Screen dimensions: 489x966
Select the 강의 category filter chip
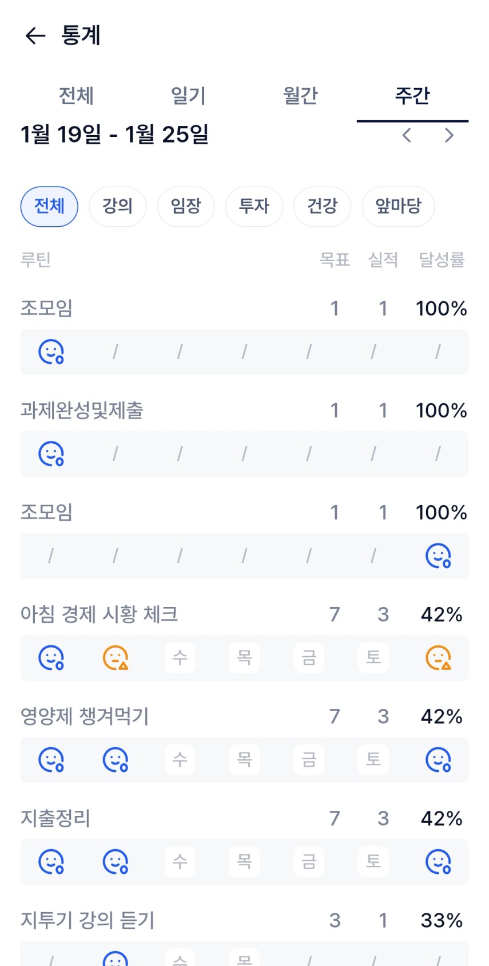117,206
